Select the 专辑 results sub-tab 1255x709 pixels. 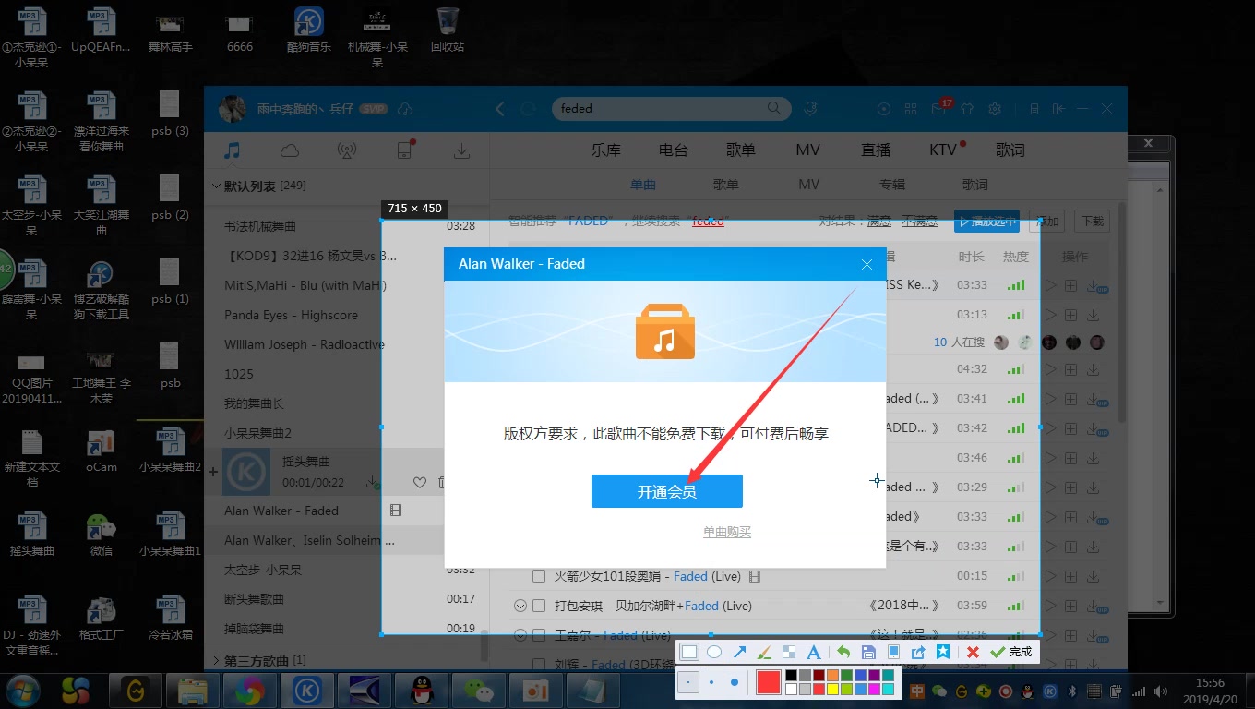[892, 185]
